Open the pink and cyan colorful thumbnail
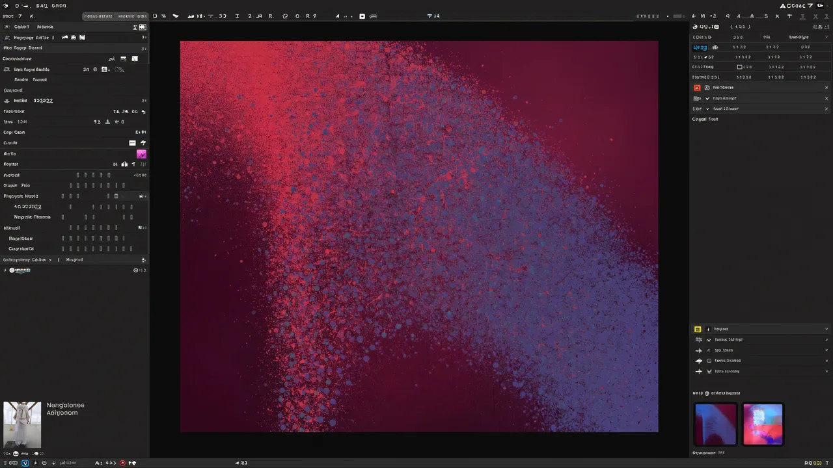The image size is (833, 468). click(x=763, y=424)
